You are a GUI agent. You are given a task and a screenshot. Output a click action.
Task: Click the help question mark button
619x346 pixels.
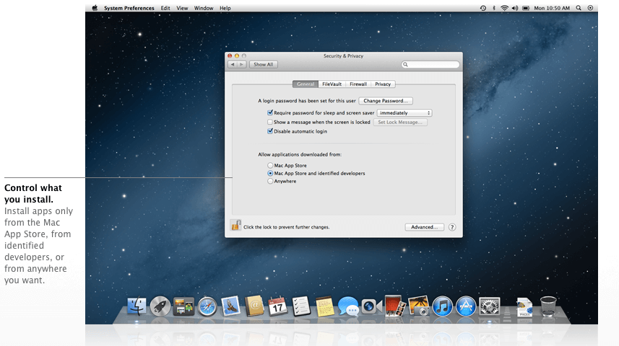[x=452, y=227]
